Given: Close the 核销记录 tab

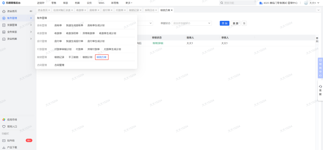Looking at the screenshot, I should pyautogui.click(x=141, y=10).
